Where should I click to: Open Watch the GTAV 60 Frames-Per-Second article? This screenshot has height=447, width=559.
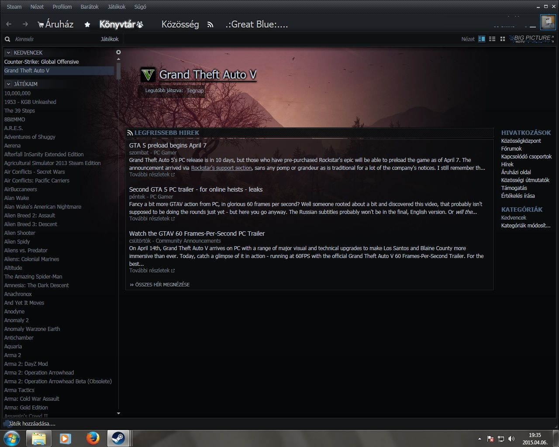pos(197,234)
